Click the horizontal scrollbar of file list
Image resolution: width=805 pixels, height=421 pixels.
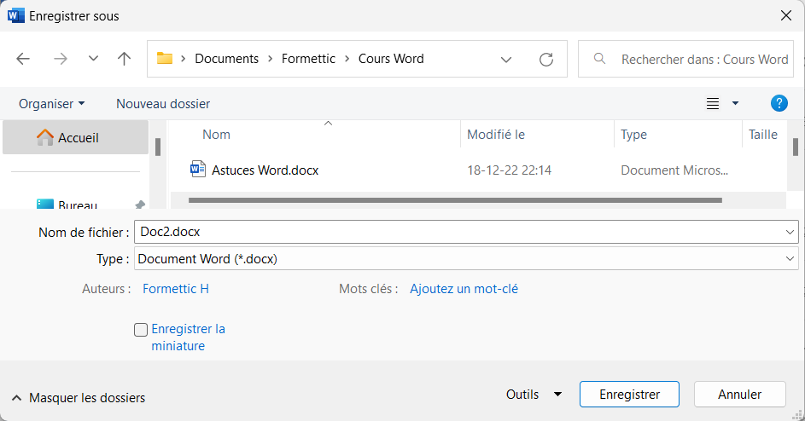tap(454, 200)
